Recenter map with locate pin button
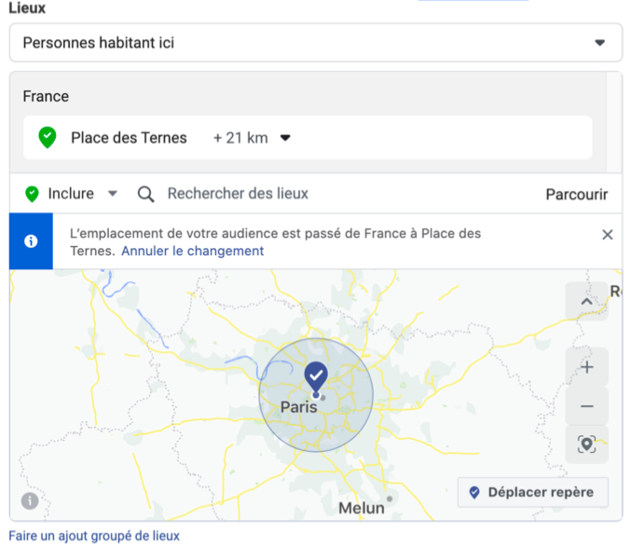Viewport: 631px width, 547px height. click(587, 444)
